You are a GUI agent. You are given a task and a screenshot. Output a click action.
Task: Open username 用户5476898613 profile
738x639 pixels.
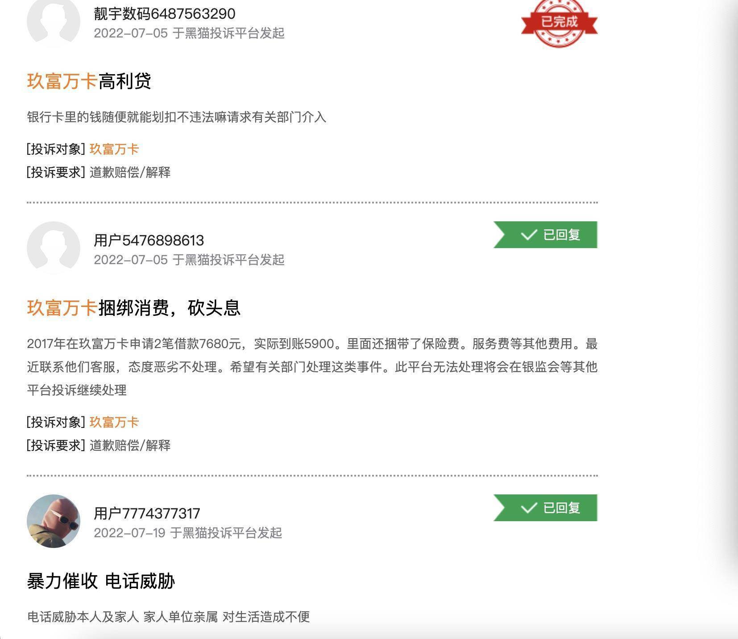149,241
